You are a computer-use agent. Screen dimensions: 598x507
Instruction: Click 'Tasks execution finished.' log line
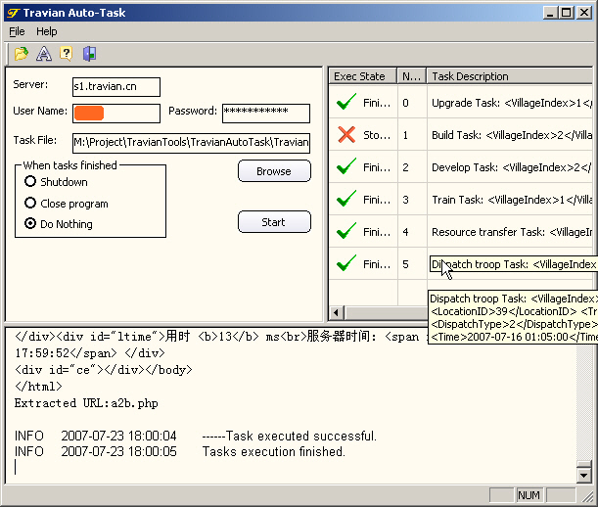pyautogui.click(x=273, y=451)
